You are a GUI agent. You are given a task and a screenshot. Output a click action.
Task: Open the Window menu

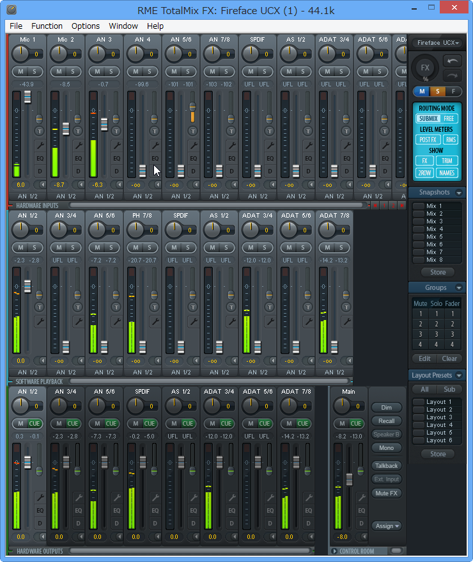(x=123, y=26)
